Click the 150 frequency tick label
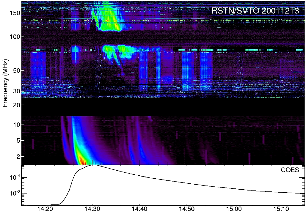 click(x=15, y=13)
